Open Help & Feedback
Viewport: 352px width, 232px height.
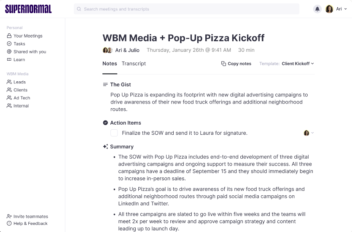tap(30, 224)
